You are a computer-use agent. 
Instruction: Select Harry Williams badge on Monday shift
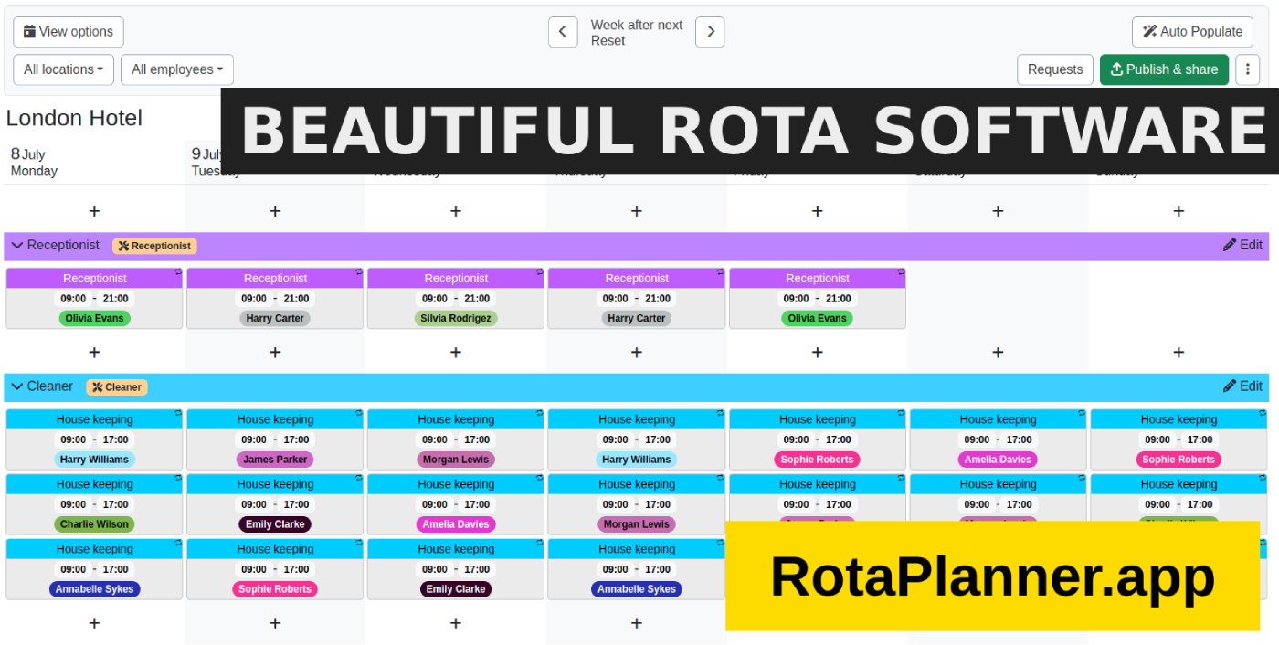point(95,460)
